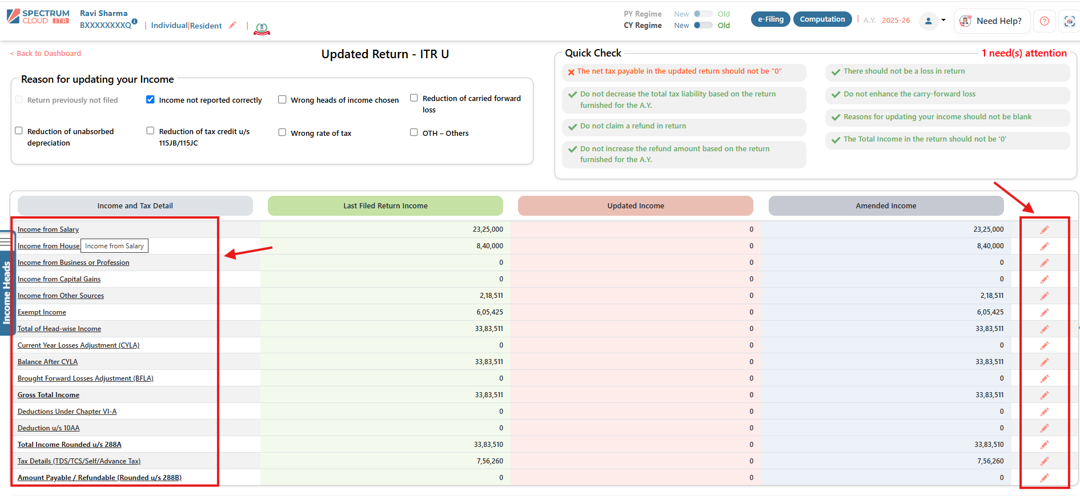This screenshot has width=1080, height=496.
Task: Open Income from Capital Gains link
Action: pos(59,279)
